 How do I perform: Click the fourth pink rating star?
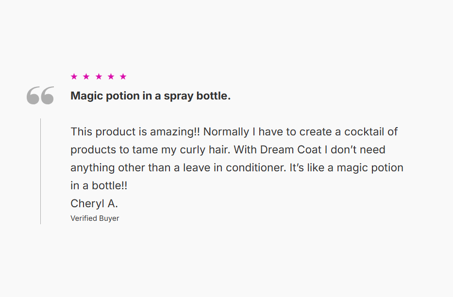111,77
